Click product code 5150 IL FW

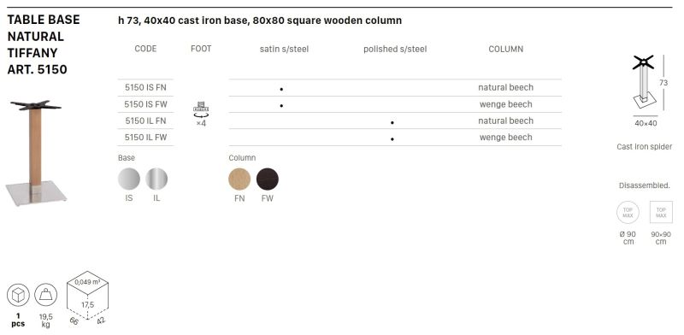[x=145, y=138]
